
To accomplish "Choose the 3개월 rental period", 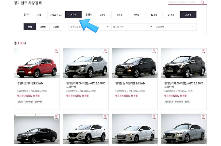I will [103, 15].
